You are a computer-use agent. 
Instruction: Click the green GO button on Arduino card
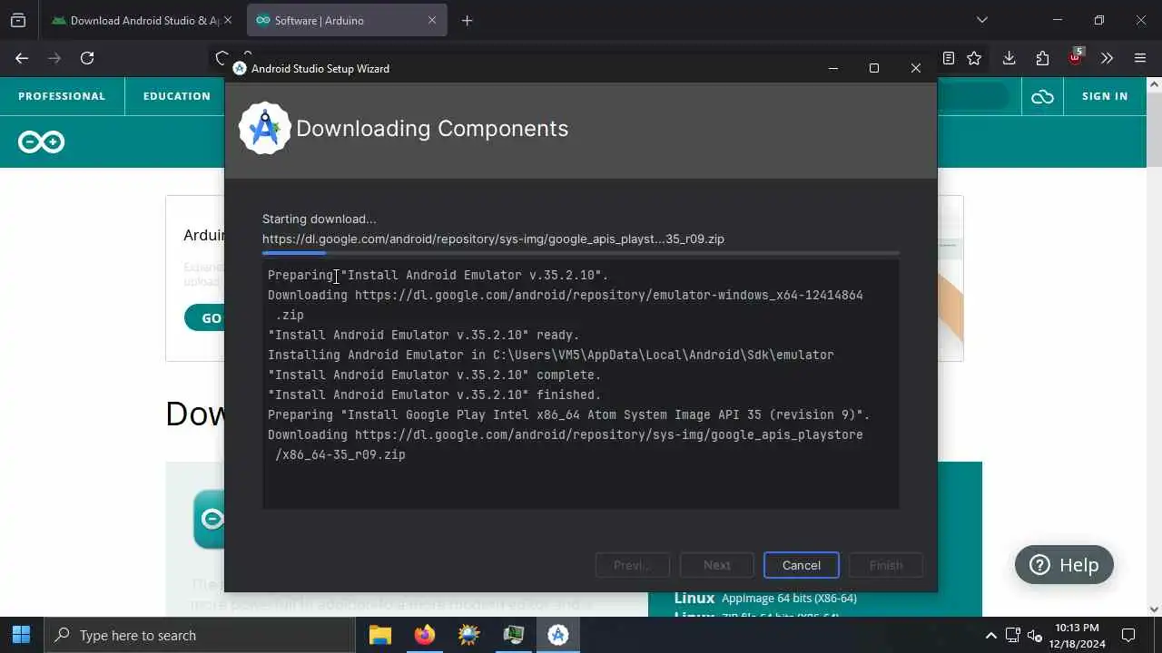206,317
